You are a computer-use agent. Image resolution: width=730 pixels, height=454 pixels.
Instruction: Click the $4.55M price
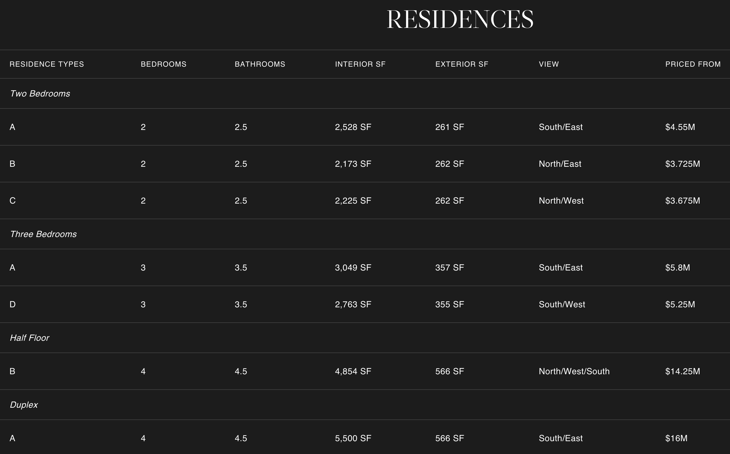[x=680, y=127]
